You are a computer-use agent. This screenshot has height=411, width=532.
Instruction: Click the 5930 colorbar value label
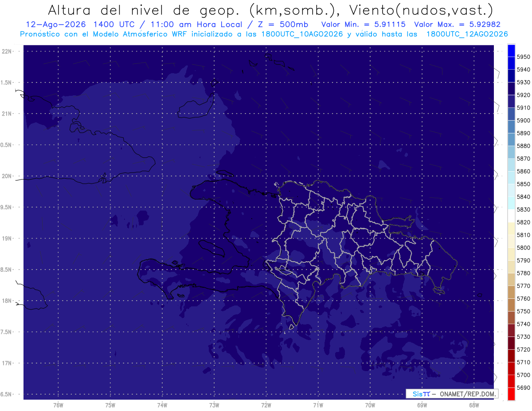pos(524,82)
